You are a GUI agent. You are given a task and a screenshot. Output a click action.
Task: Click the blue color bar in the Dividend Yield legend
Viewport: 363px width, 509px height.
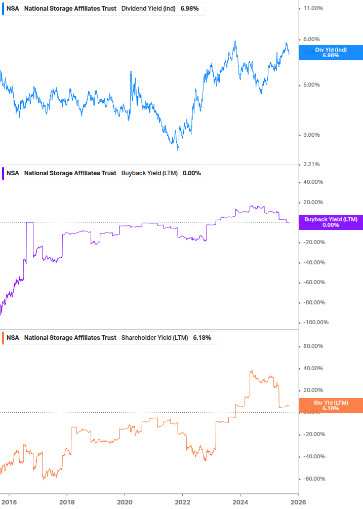pyautogui.click(x=3, y=9)
